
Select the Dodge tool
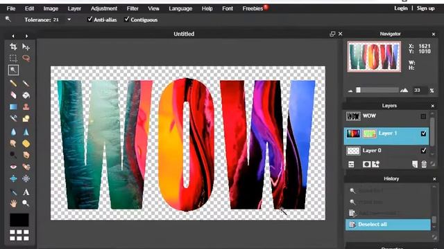(13, 155)
